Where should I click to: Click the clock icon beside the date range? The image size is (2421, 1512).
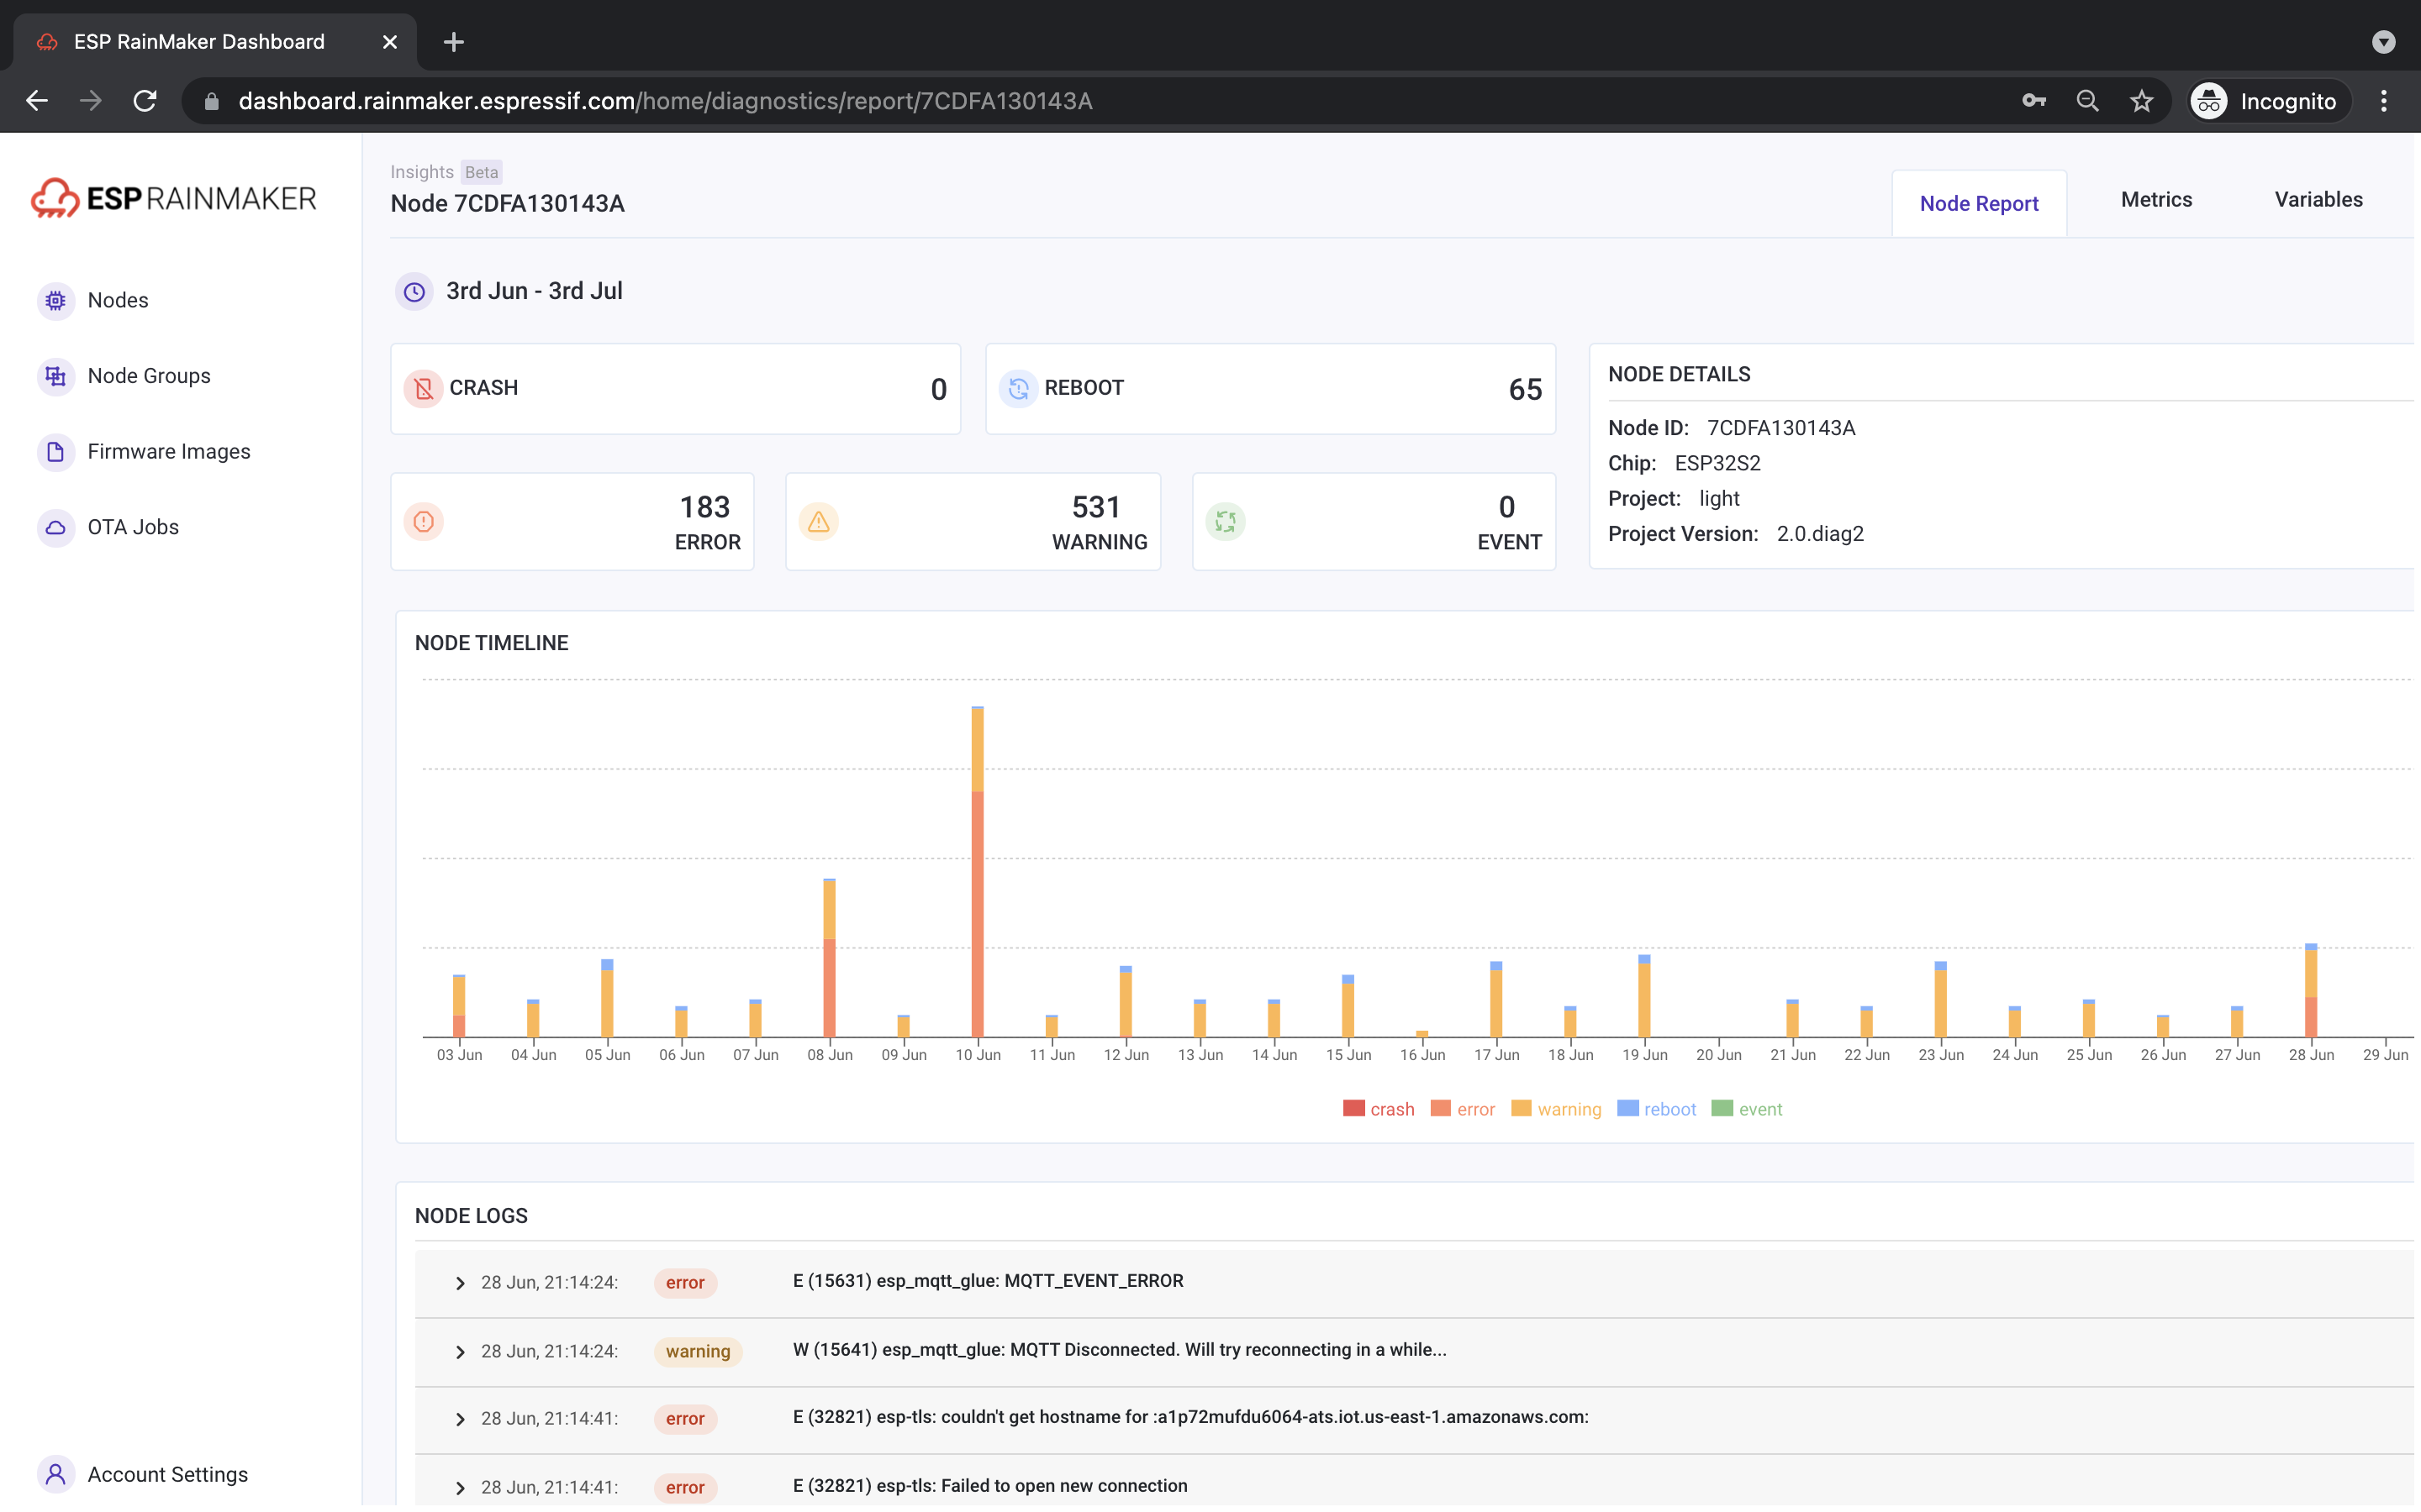414,291
